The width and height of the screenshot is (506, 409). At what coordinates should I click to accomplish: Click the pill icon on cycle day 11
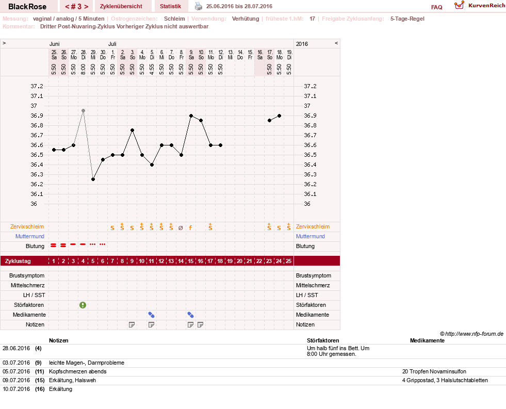pyautogui.click(x=151, y=315)
